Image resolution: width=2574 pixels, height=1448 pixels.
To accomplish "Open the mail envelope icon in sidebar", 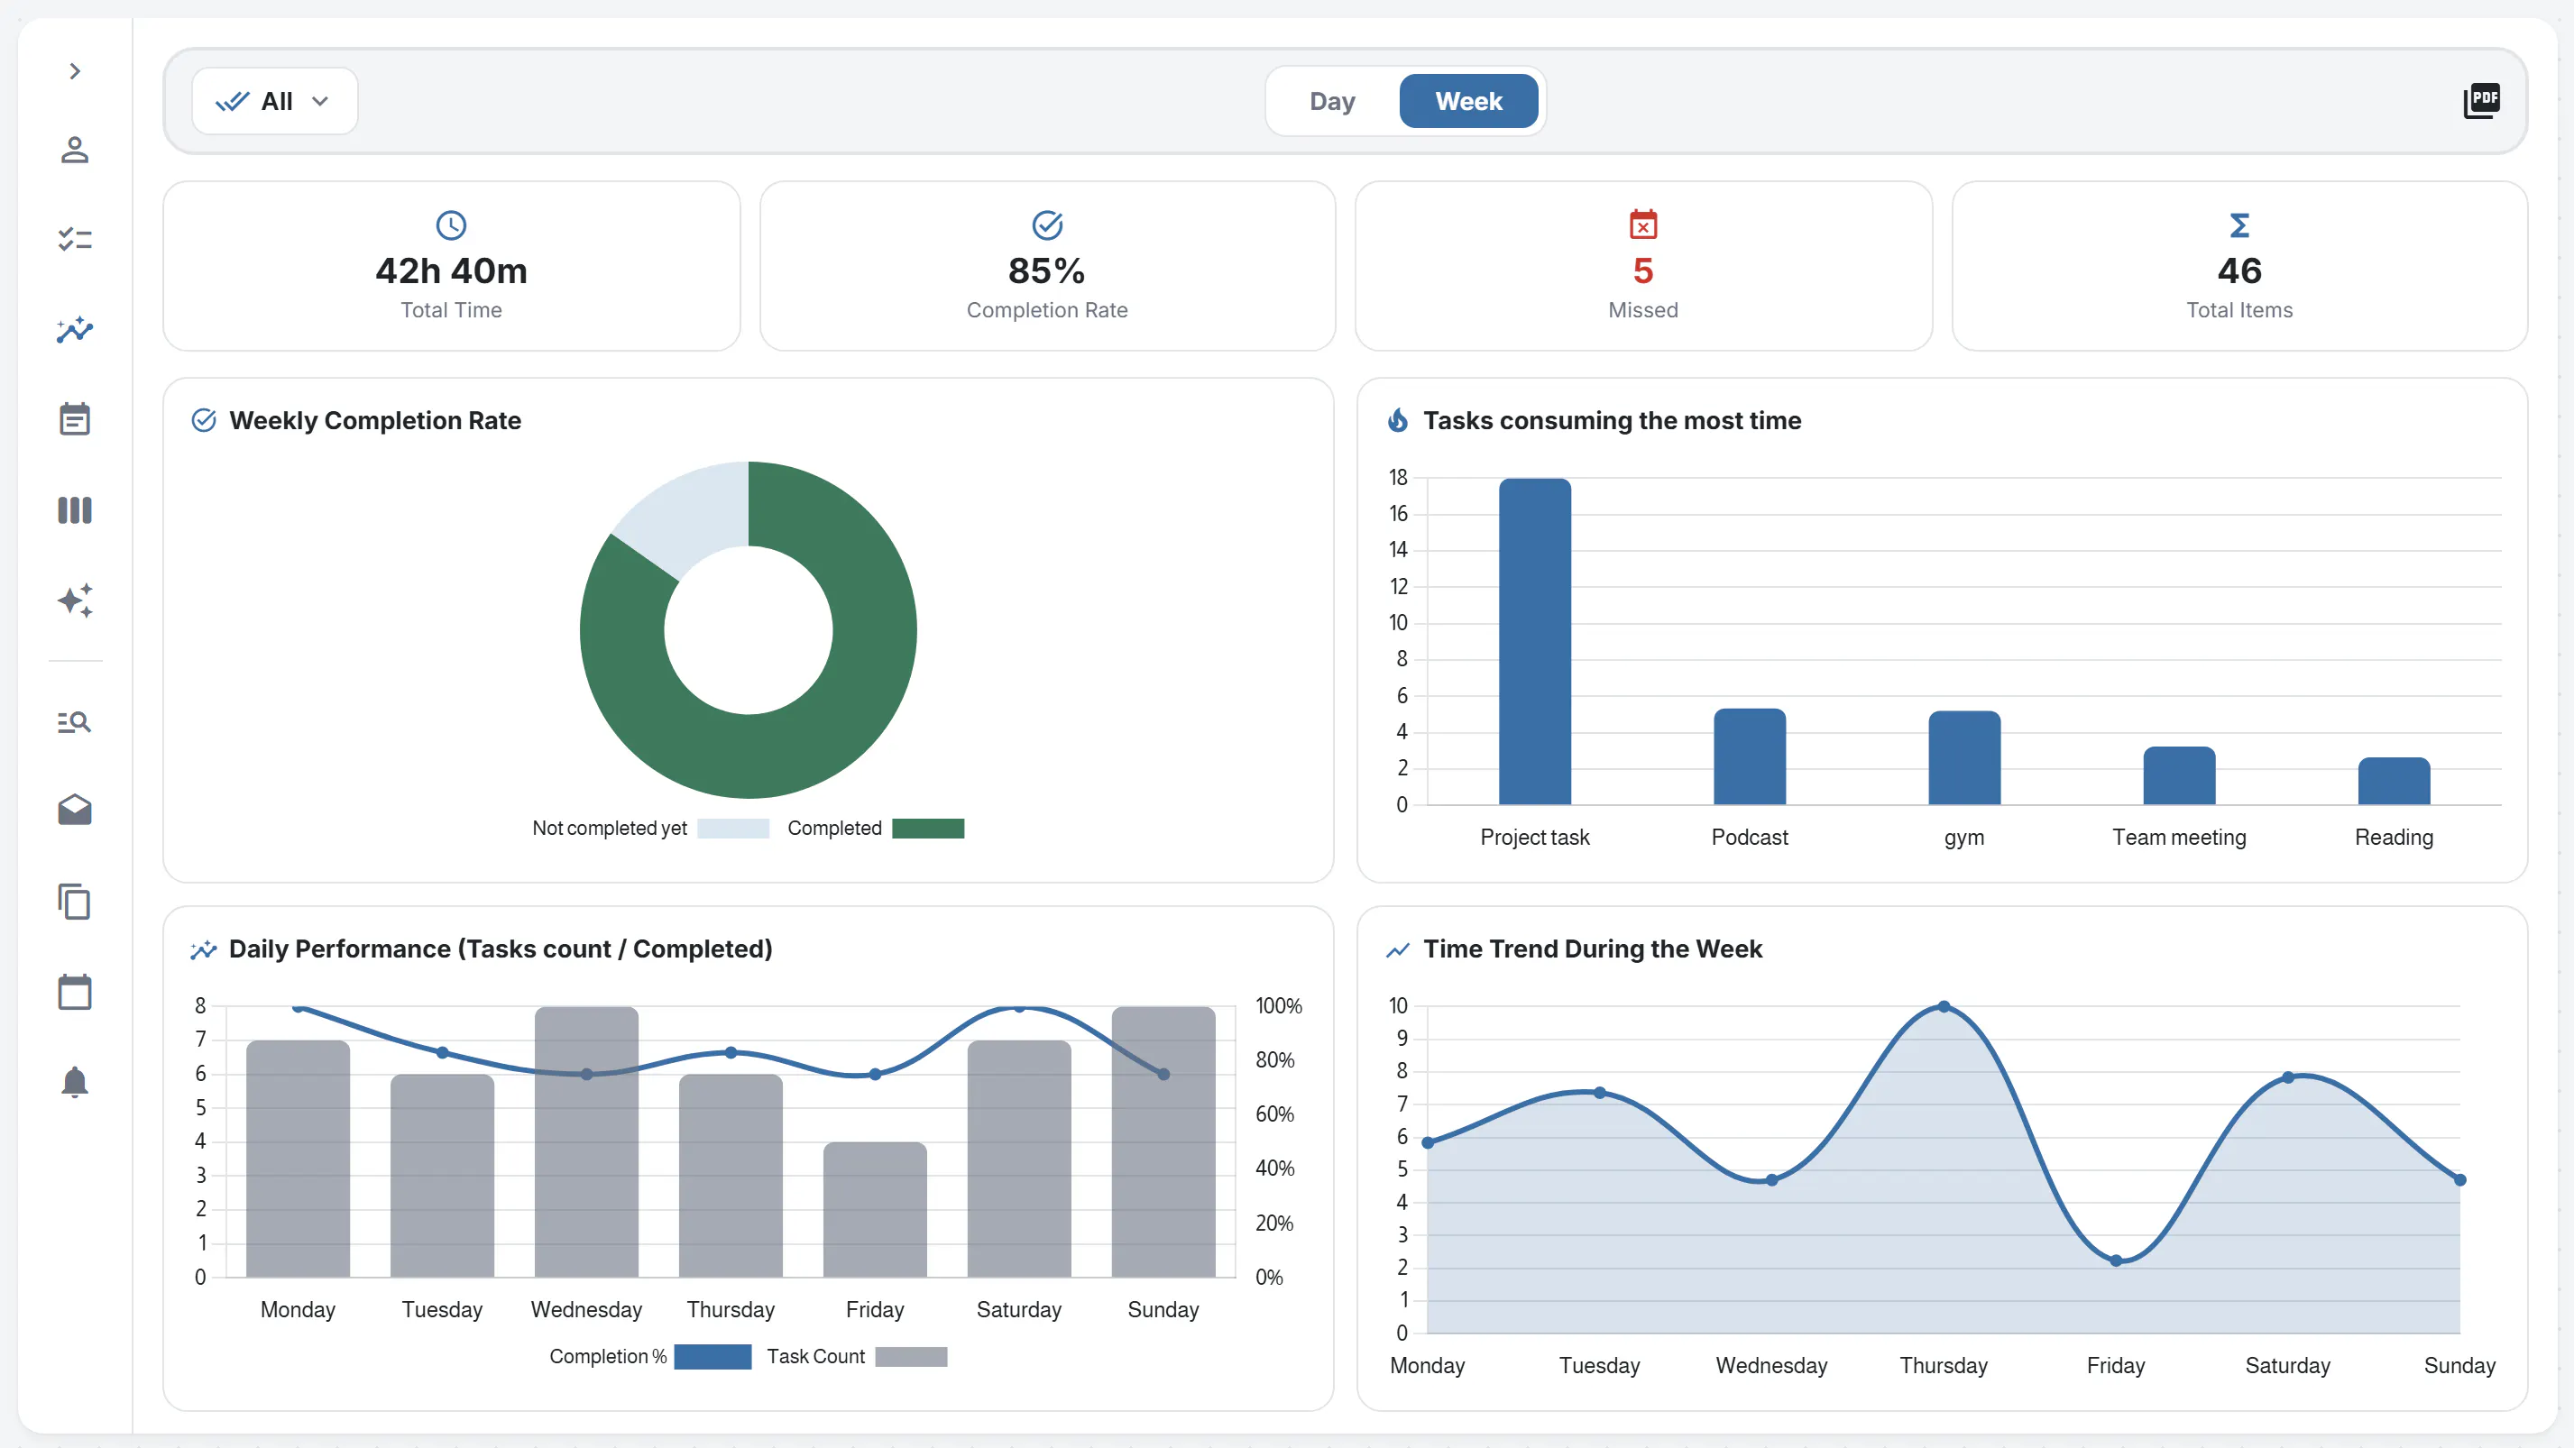I will pyautogui.click(x=75, y=810).
